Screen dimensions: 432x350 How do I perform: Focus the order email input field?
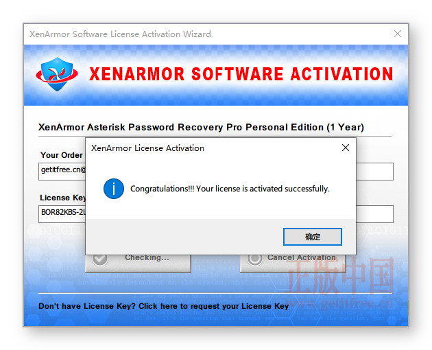(216, 172)
